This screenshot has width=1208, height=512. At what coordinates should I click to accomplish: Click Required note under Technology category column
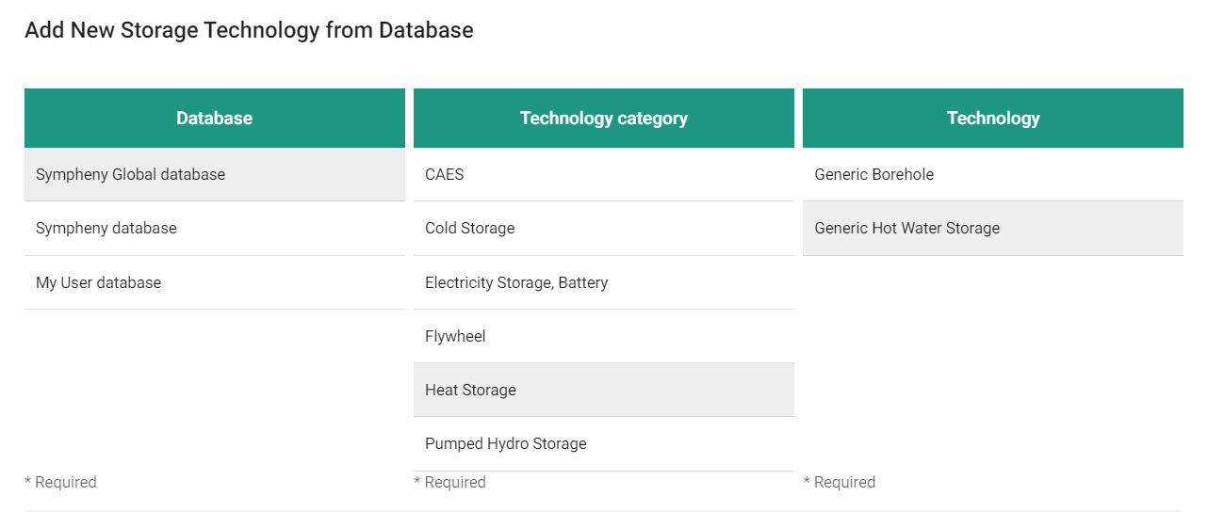[449, 482]
